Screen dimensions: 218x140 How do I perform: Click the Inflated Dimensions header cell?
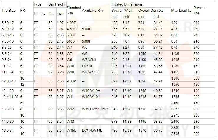[127, 4]
